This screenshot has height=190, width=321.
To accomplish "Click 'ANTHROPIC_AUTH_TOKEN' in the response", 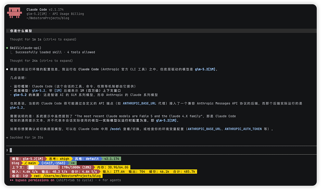I will click(x=243, y=129).
